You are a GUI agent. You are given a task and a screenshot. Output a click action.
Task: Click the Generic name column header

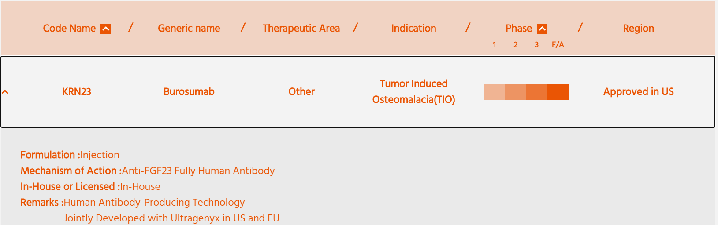[189, 29]
